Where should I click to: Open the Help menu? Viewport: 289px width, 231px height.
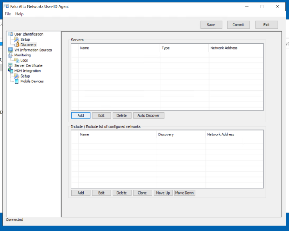click(19, 14)
